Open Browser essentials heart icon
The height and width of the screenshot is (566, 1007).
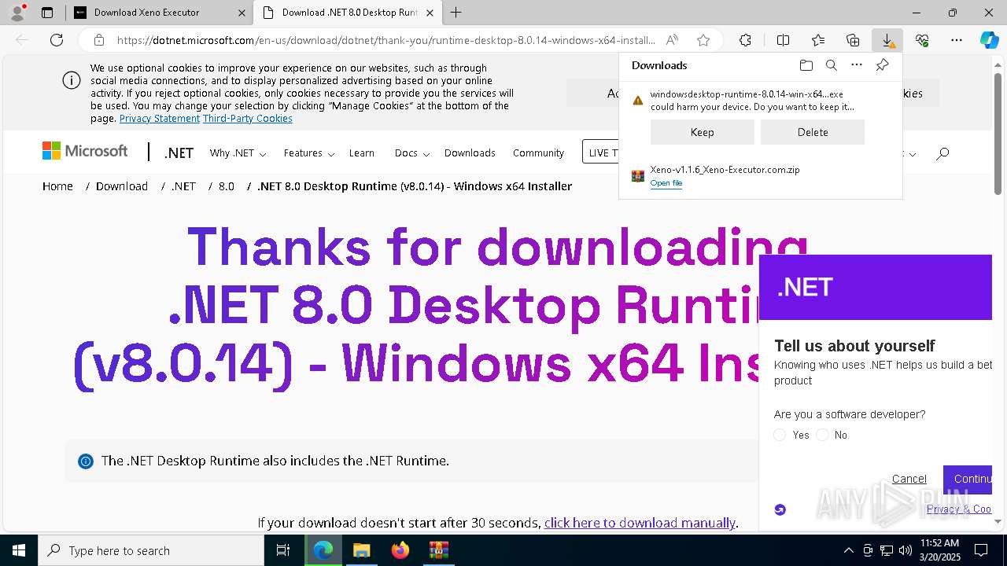[x=922, y=40]
